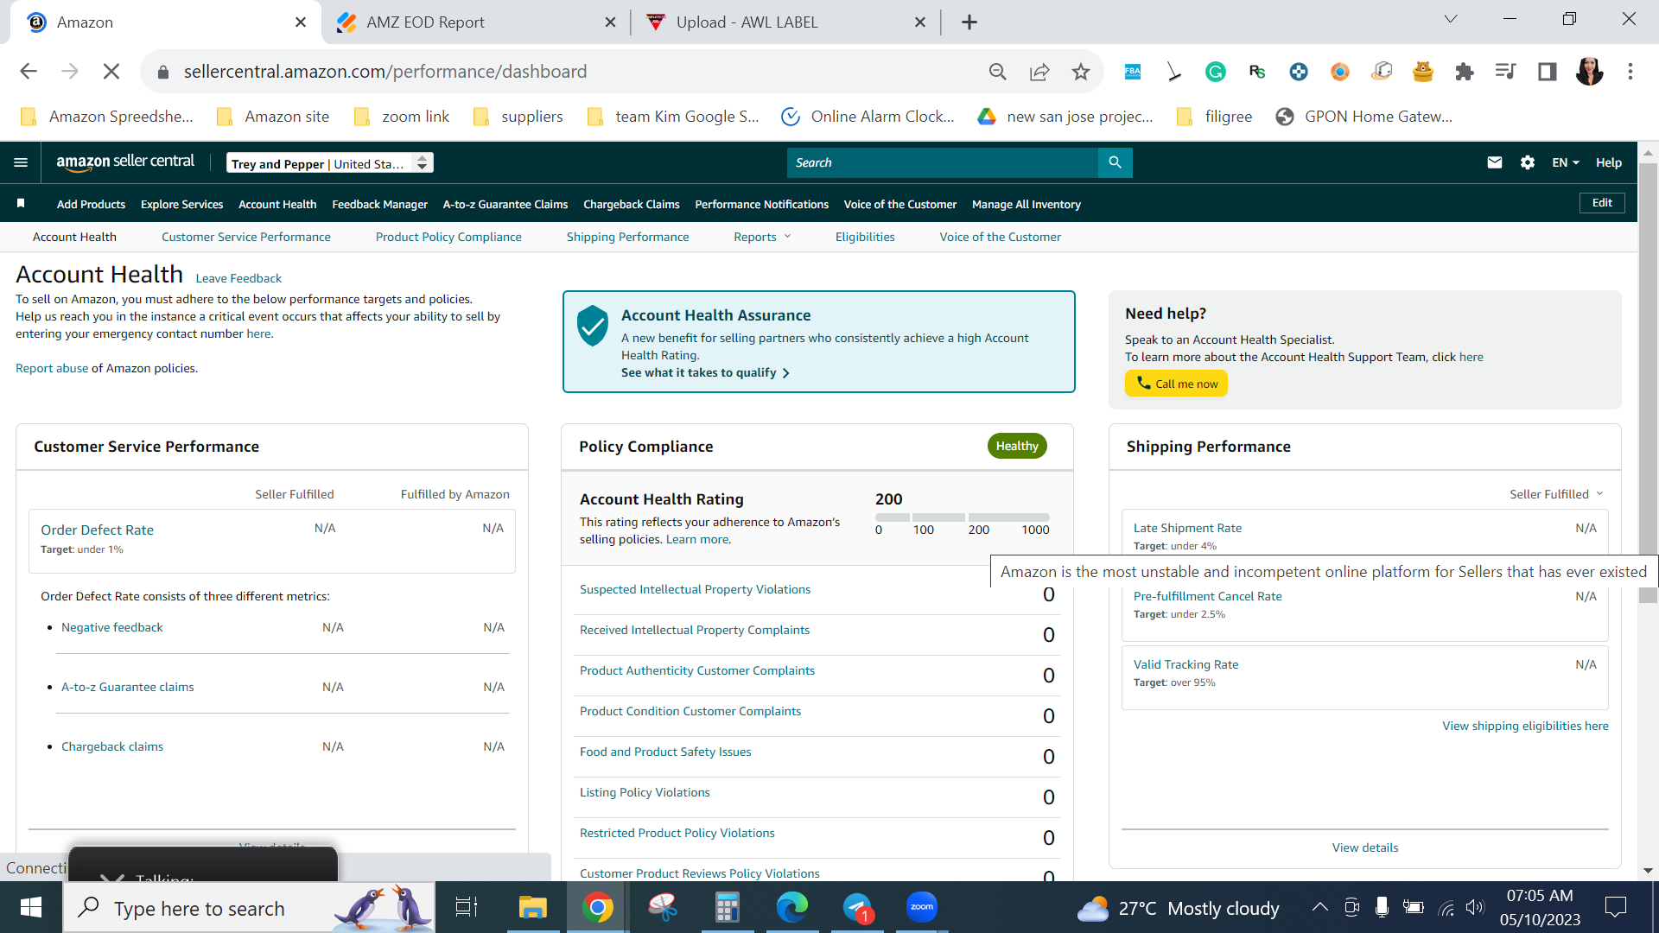This screenshot has height=933, width=1659.
Task: Open the Grammarly extension icon
Action: click(x=1215, y=72)
